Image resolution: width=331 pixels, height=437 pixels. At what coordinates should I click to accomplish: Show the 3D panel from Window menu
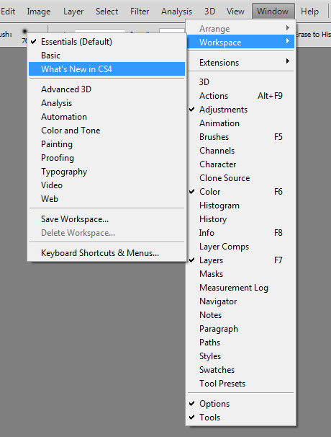240,82
